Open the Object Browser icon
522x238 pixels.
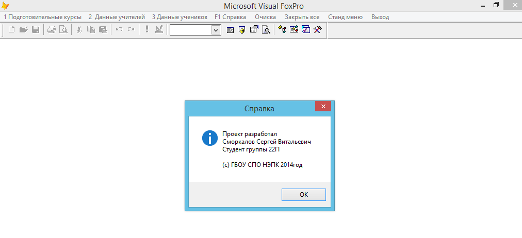click(x=294, y=30)
